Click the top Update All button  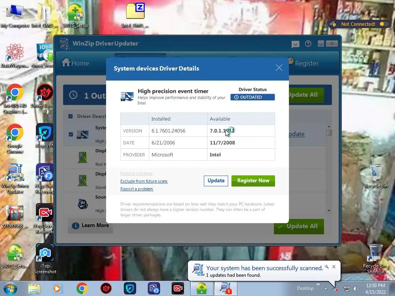click(x=306, y=95)
